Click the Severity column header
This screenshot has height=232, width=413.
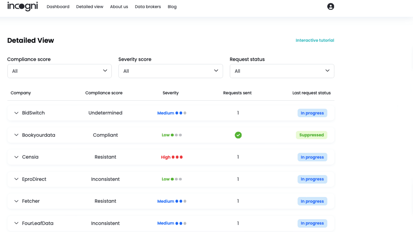pos(171,93)
